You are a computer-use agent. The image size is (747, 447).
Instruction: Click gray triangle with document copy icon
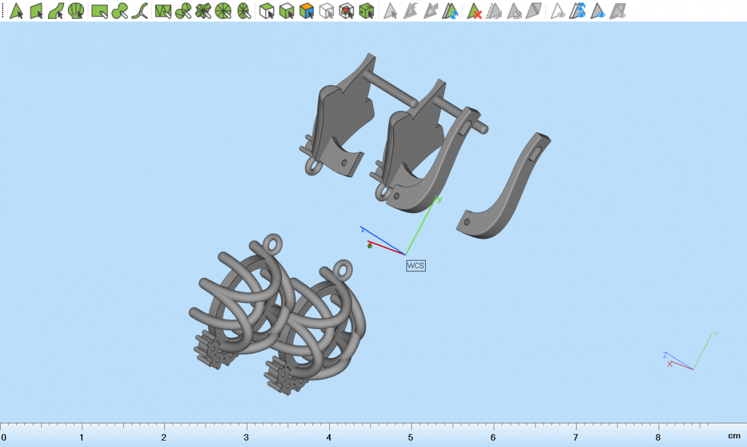tap(514, 11)
